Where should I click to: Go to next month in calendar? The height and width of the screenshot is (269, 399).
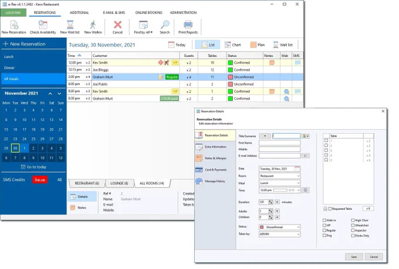pyautogui.click(x=59, y=94)
